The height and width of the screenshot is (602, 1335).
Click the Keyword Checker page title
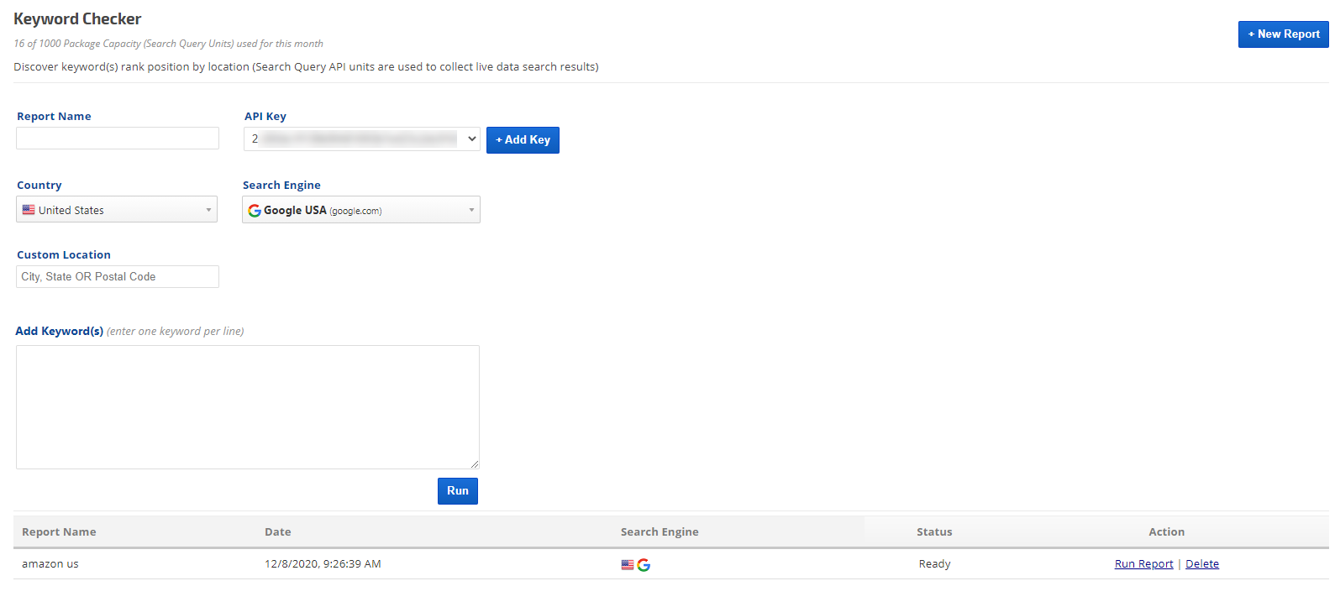click(x=77, y=18)
